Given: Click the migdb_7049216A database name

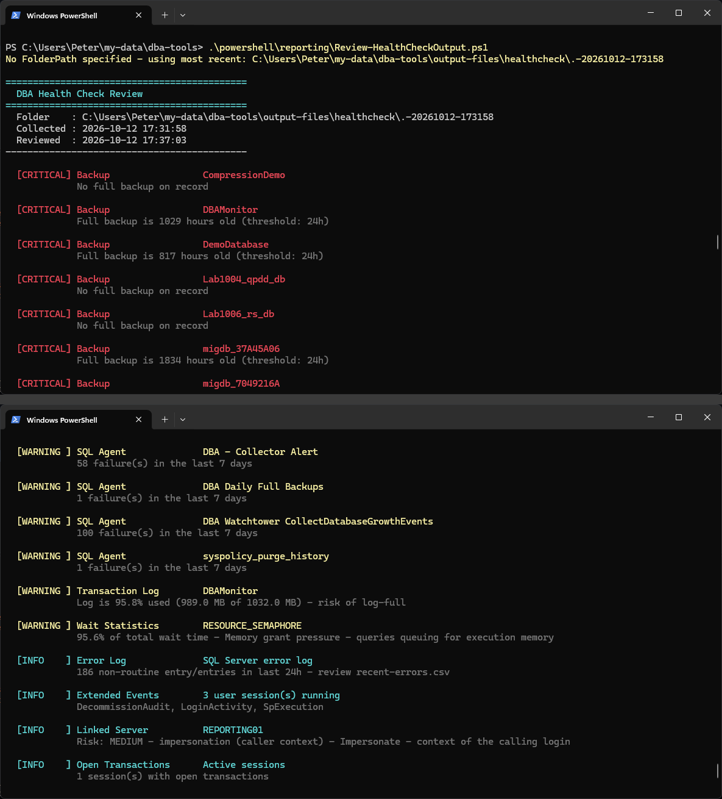Looking at the screenshot, I should (241, 384).
